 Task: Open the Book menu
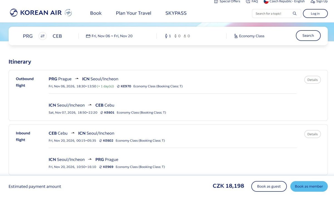coord(96,13)
